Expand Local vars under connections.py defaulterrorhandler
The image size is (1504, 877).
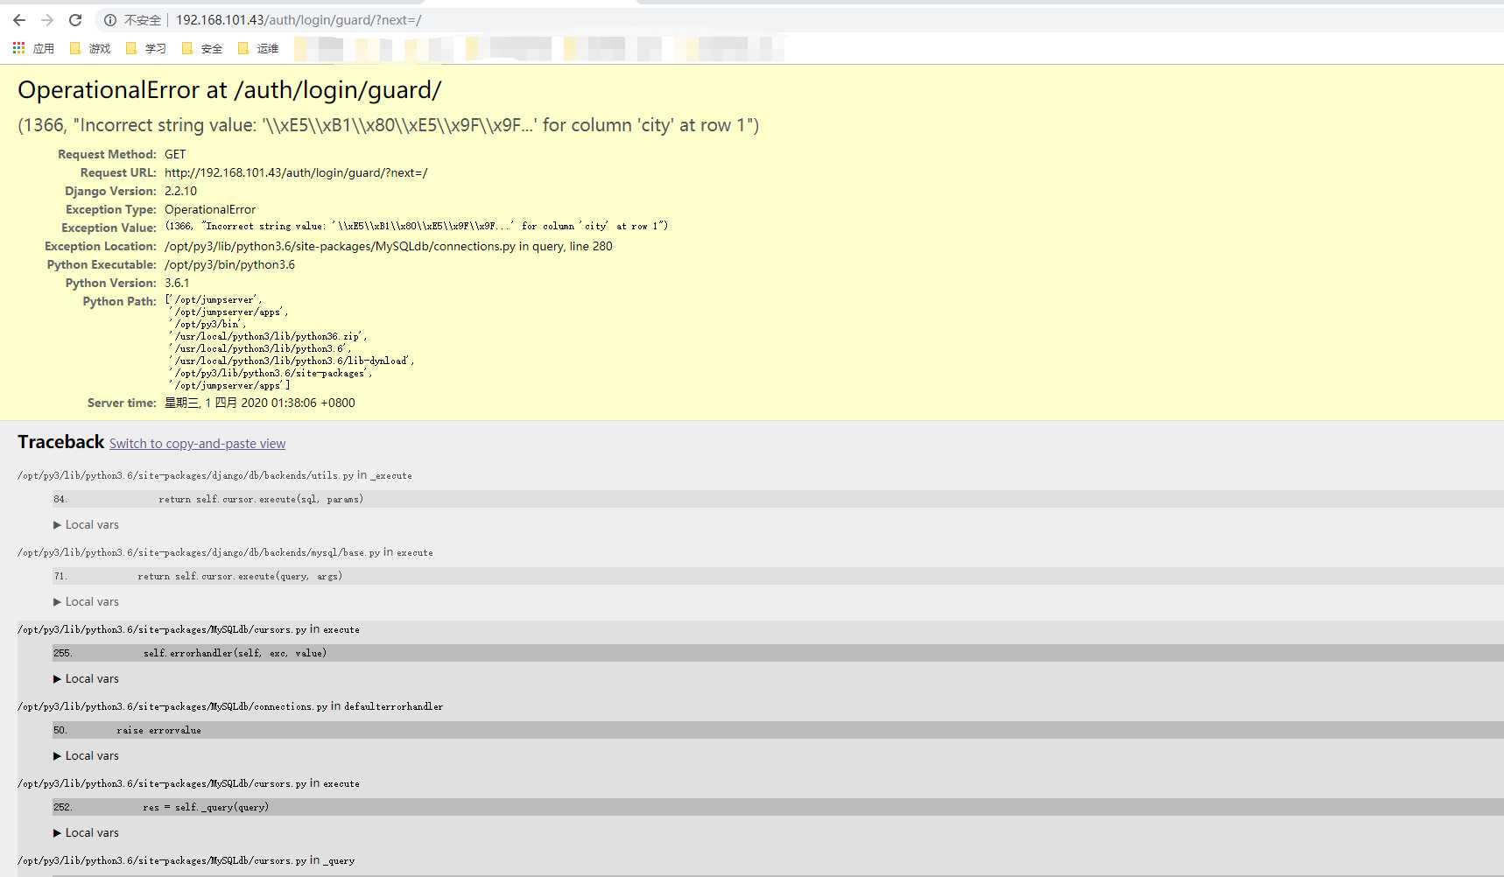coord(86,755)
